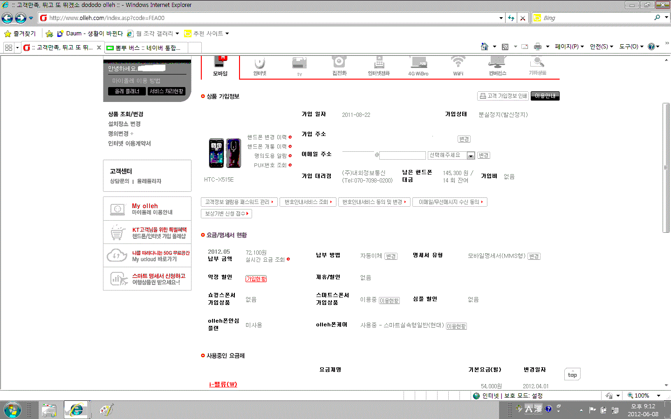Expand the 도구(O) menu

[x=631, y=47]
